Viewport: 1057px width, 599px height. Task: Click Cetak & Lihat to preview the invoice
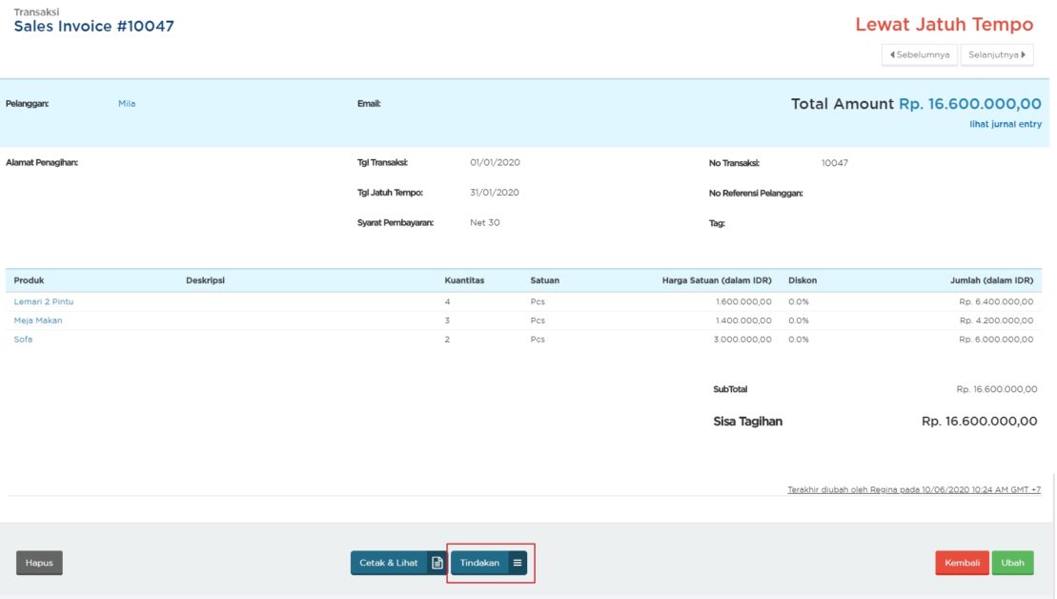point(392,562)
